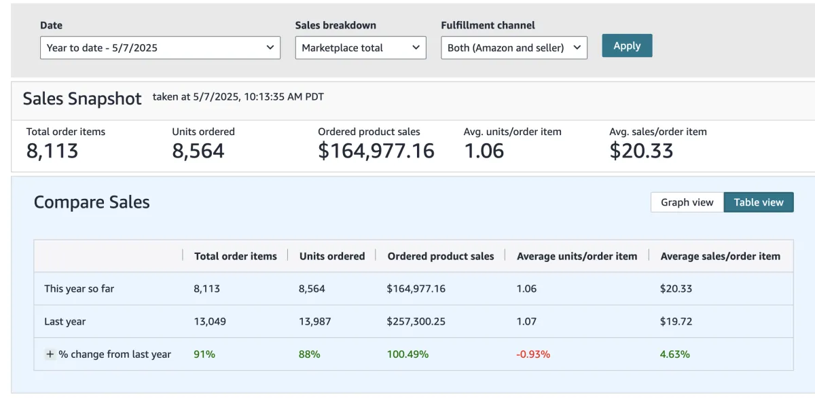
Task: Expand the % change from last year row
Action: (50, 354)
